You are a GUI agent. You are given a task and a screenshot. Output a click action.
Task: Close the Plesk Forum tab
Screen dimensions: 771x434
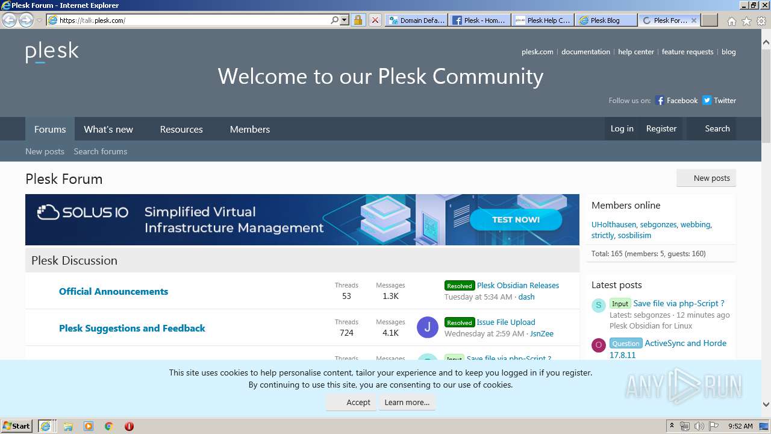coord(693,20)
